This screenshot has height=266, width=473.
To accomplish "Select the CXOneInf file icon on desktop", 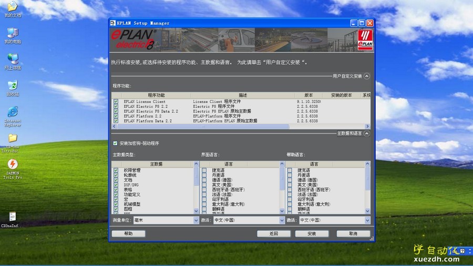I will [12, 219].
